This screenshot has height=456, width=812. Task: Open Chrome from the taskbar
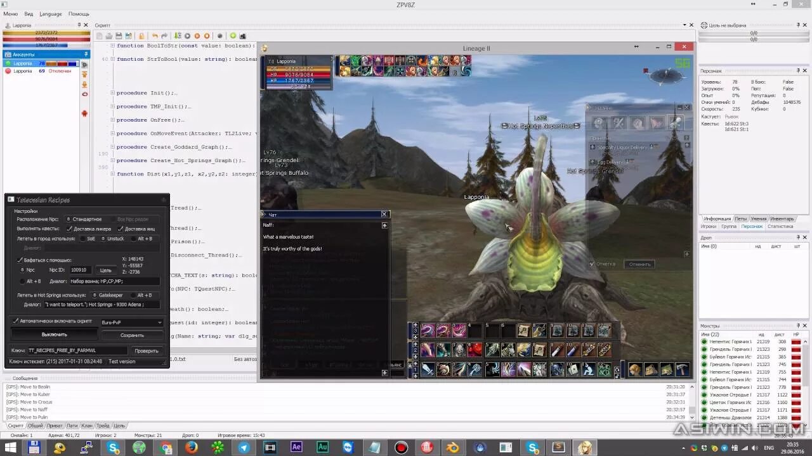[x=166, y=448]
